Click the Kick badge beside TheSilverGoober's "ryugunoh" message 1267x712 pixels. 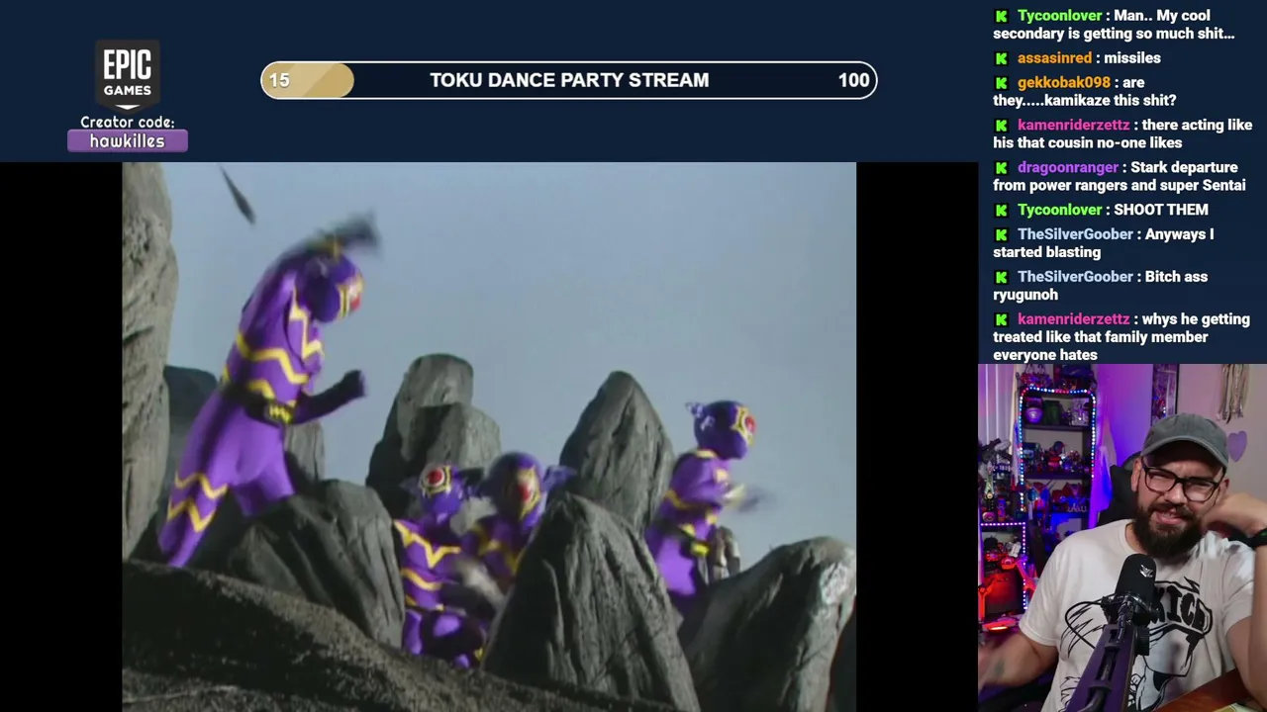coord(1002,277)
